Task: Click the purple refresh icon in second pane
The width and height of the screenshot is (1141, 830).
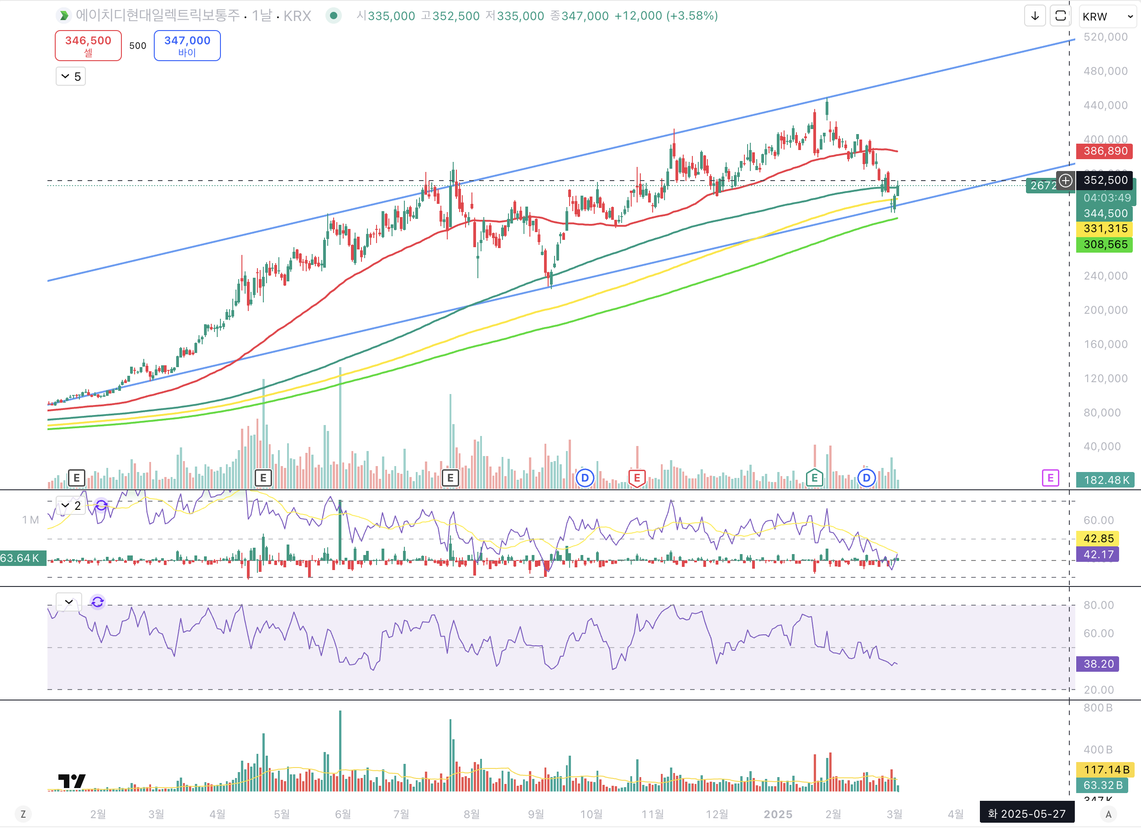Action: pos(102,505)
